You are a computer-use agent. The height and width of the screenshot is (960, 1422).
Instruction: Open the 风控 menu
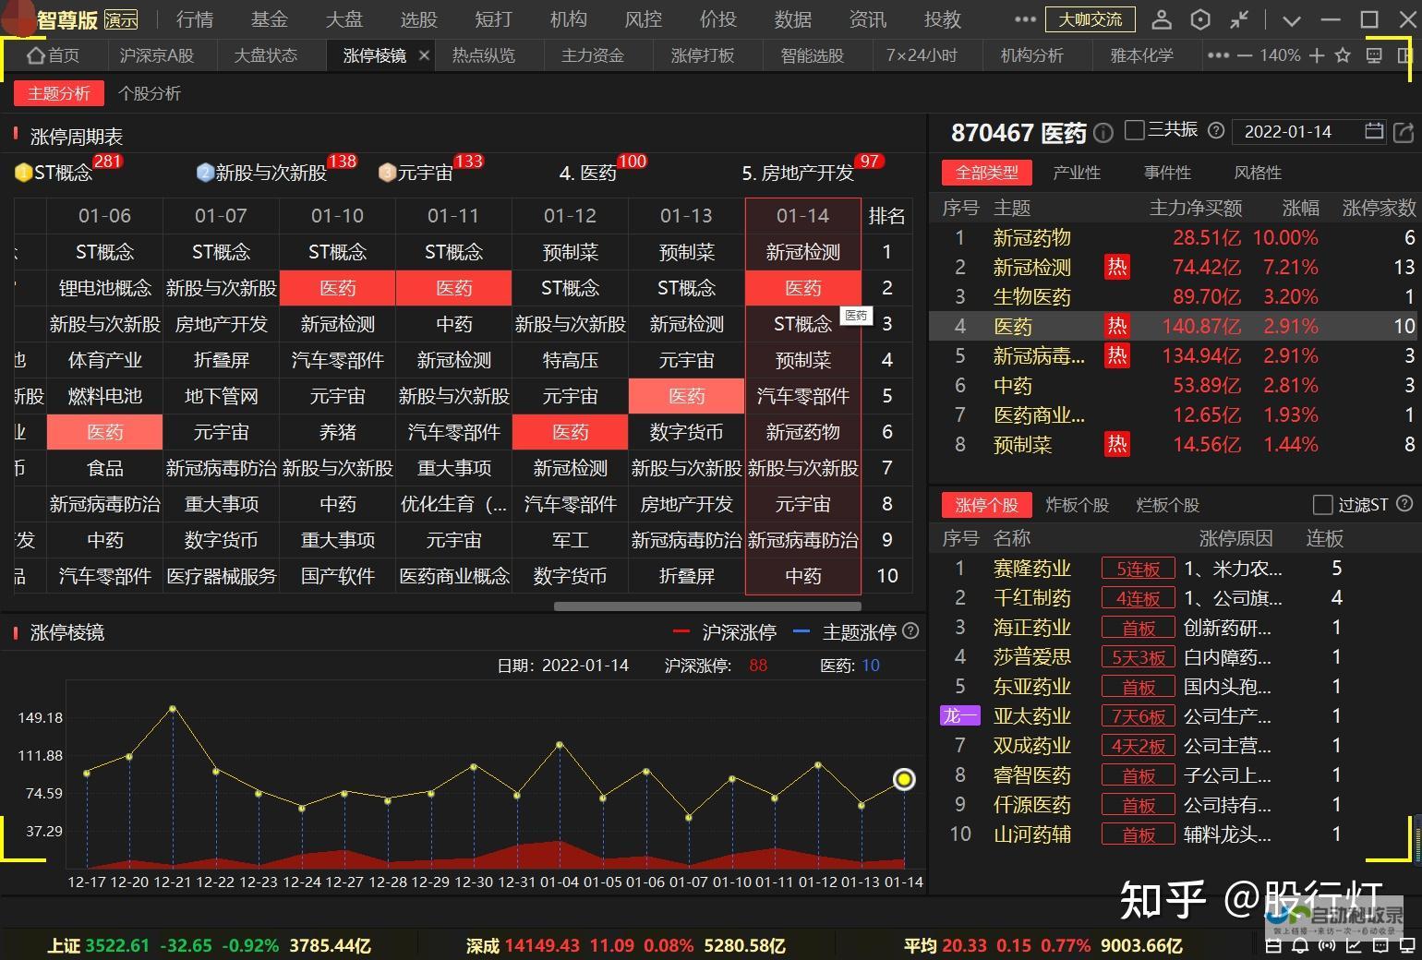coord(643,19)
